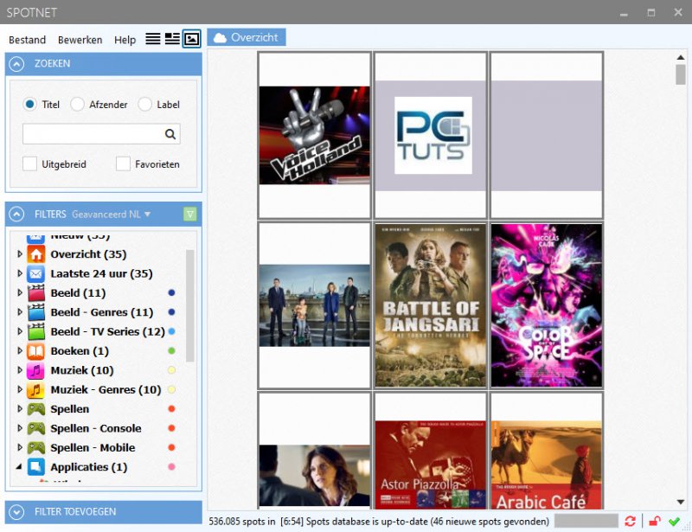Enable the Uitgebreid checkbox
692x532 pixels.
(30, 163)
